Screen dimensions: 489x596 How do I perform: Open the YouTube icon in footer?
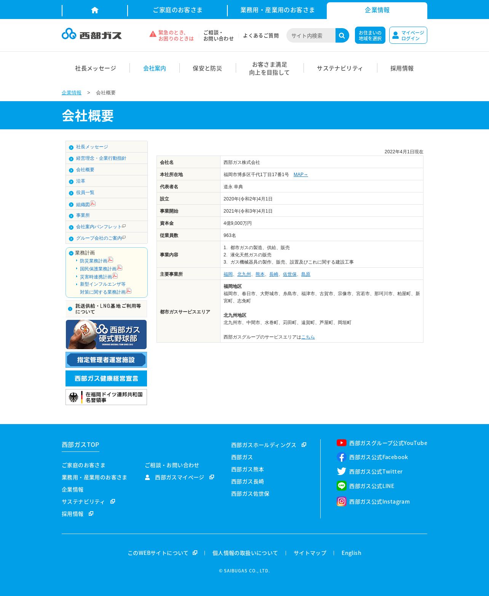(x=342, y=443)
